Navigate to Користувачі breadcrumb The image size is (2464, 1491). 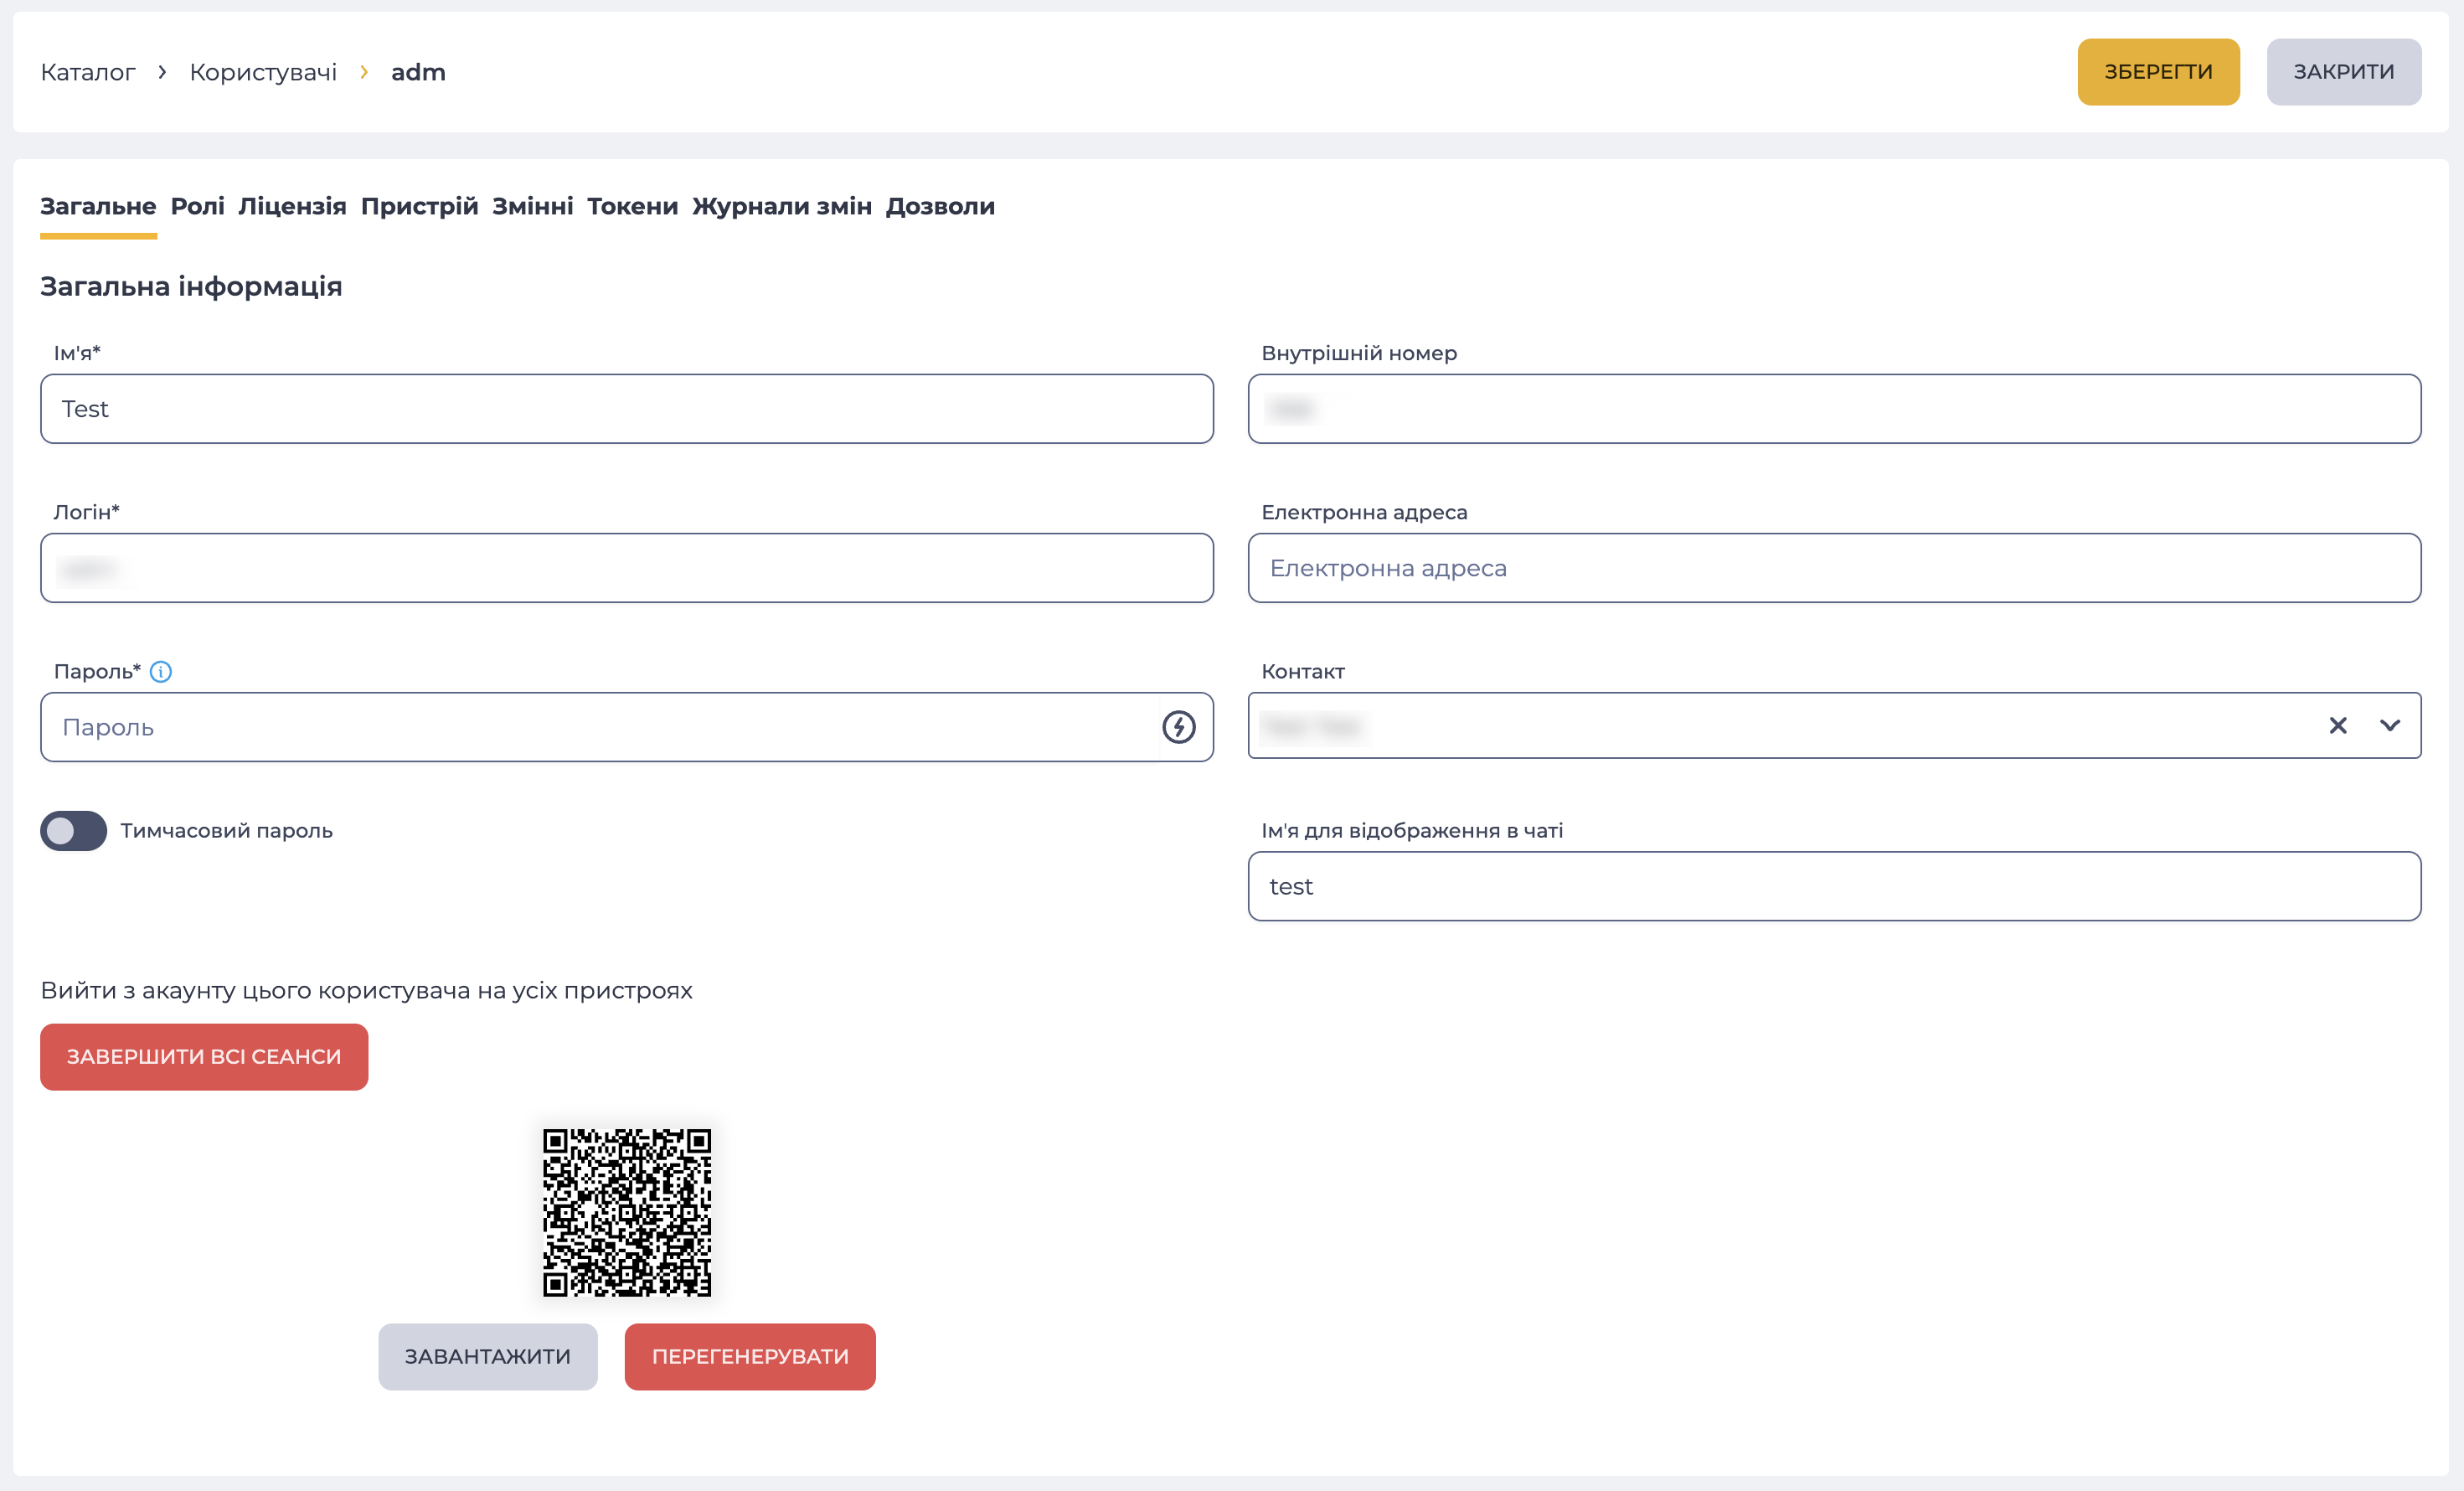(263, 72)
